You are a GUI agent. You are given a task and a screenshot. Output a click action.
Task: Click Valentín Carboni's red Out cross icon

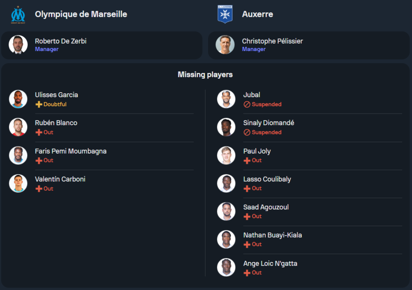(39, 189)
